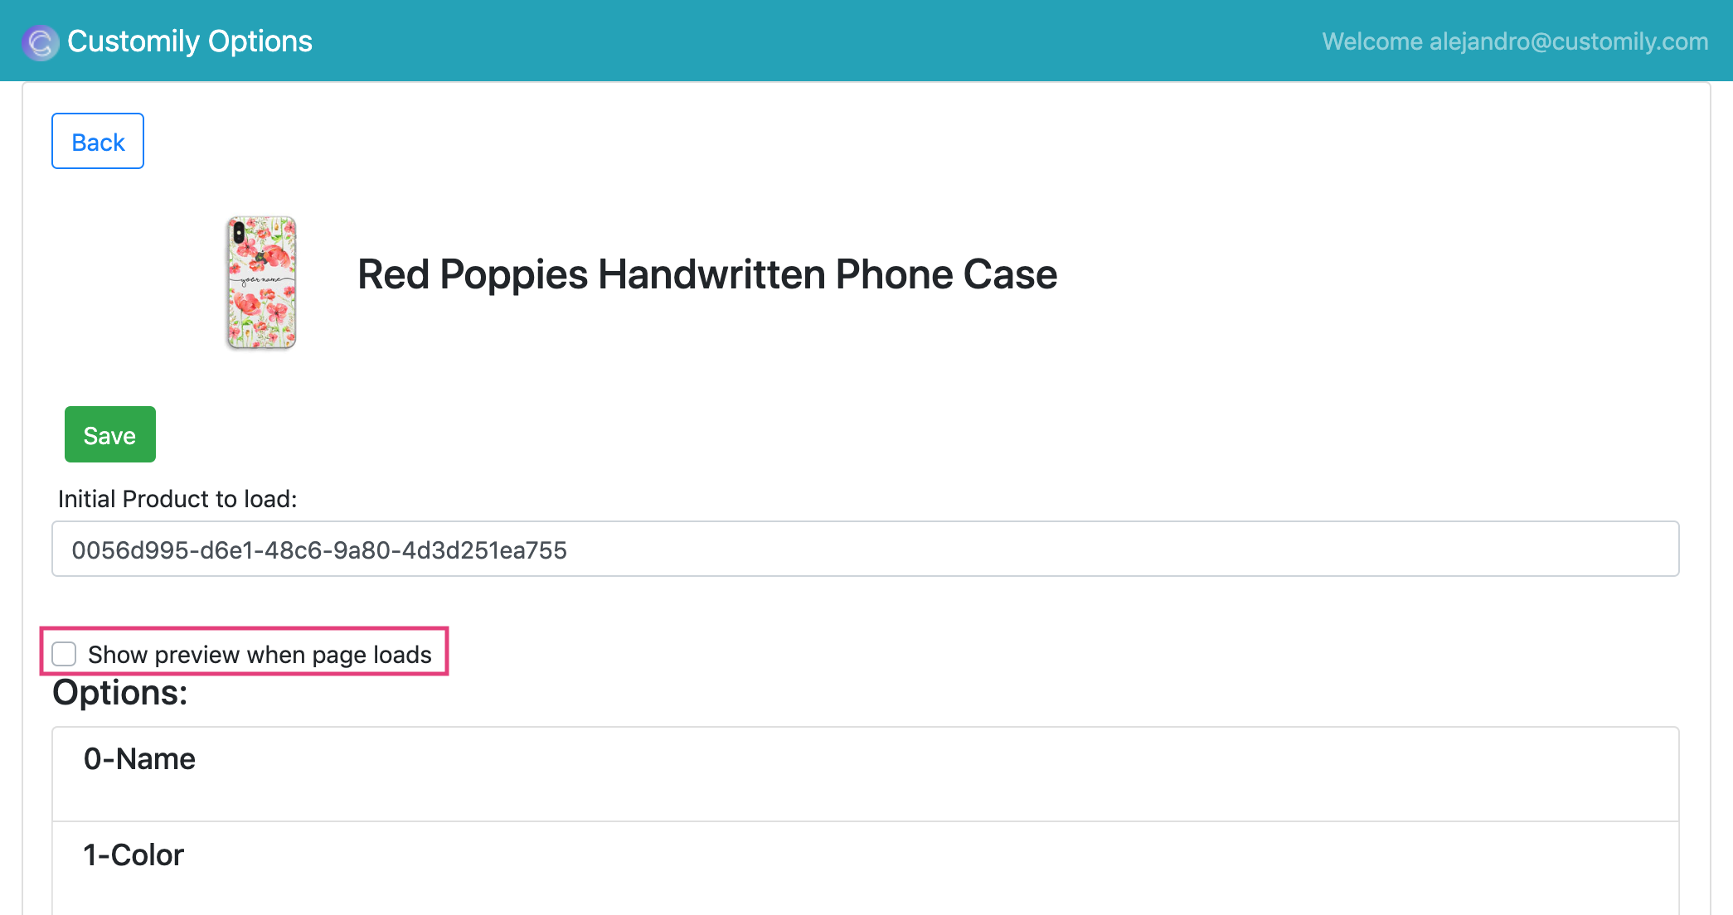
Task: Click the alejandro@customily.com email address
Action: (1569, 41)
